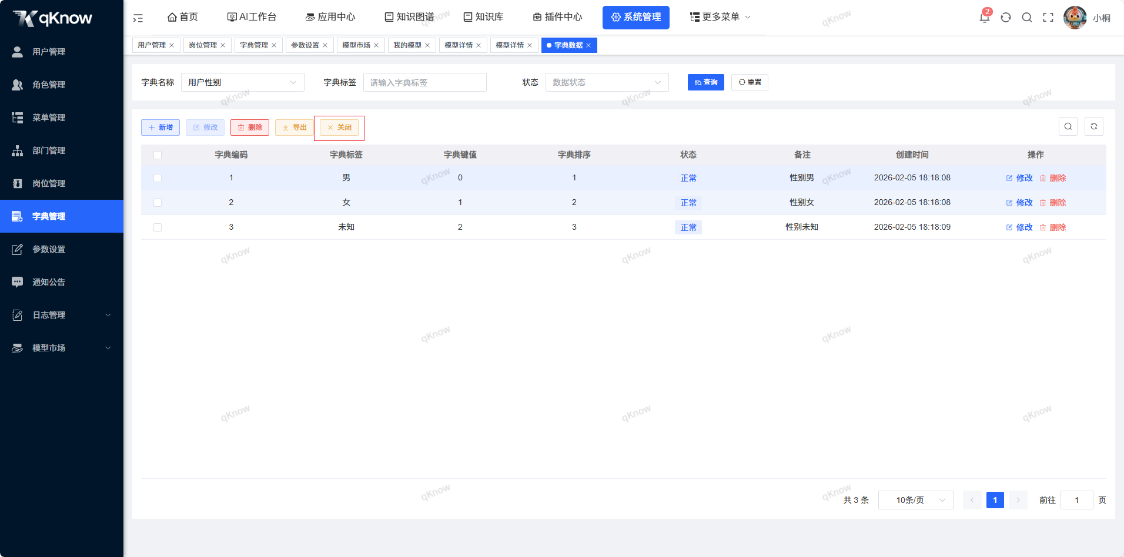
Task: Close the 模型市场 tab with its x
Action: [x=376, y=45]
